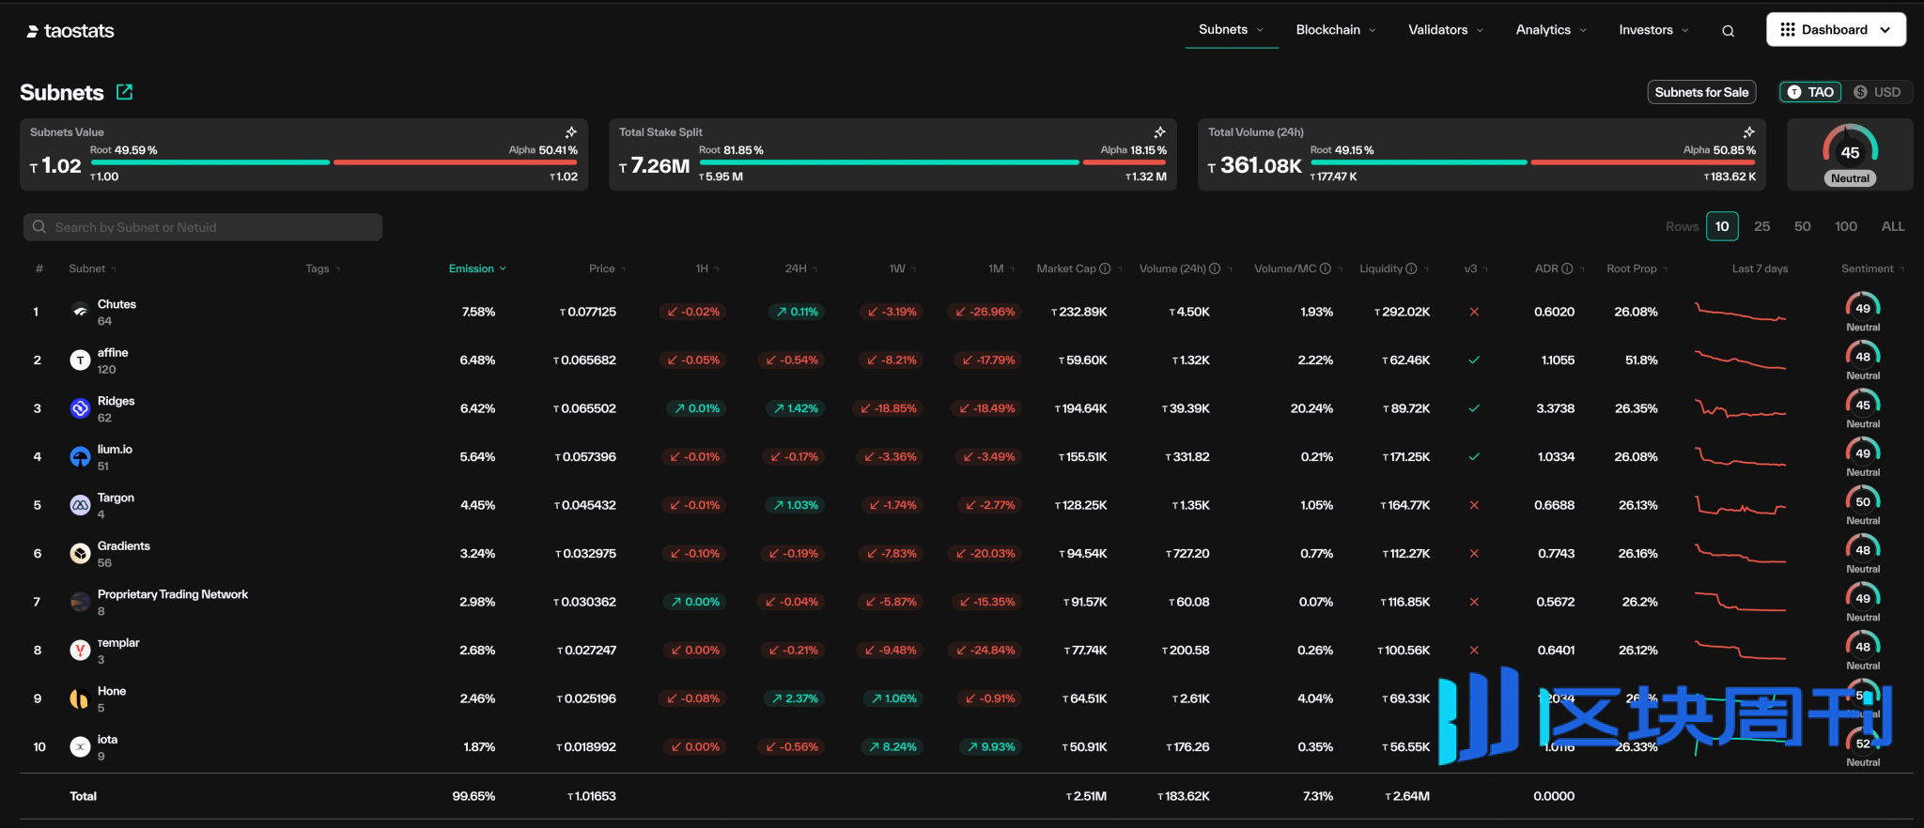1924x828 pixels.
Task: Open the Chutes subnet link
Action: (116, 304)
